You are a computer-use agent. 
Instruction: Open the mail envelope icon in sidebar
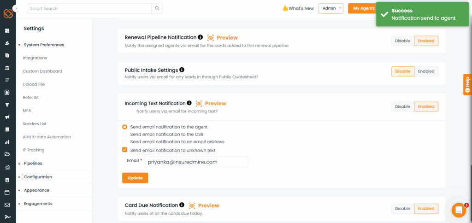pyautogui.click(x=7, y=205)
